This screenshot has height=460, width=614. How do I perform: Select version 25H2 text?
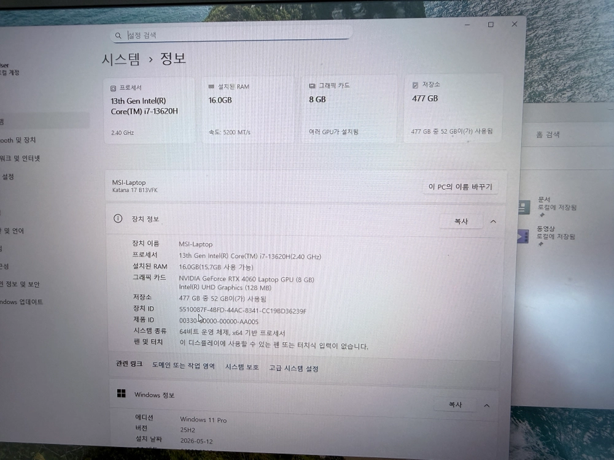tap(187, 430)
